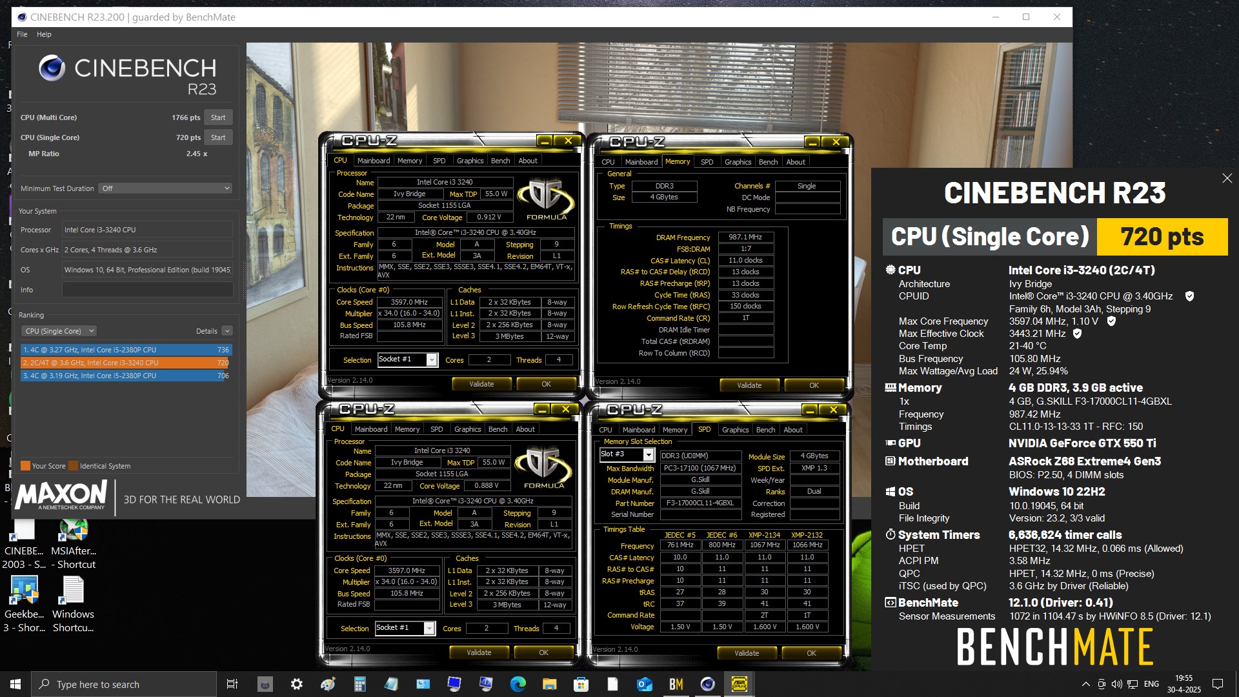
Task: Close the bottom-right CPU-Z SPD window
Action: pyautogui.click(x=834, y=410)
